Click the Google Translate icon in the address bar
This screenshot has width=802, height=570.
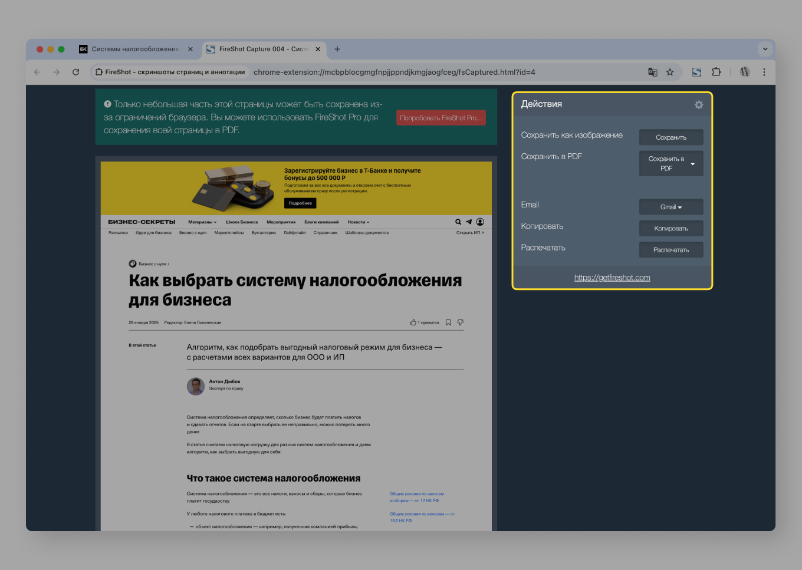pyautogui.click(x=652, y=71)
